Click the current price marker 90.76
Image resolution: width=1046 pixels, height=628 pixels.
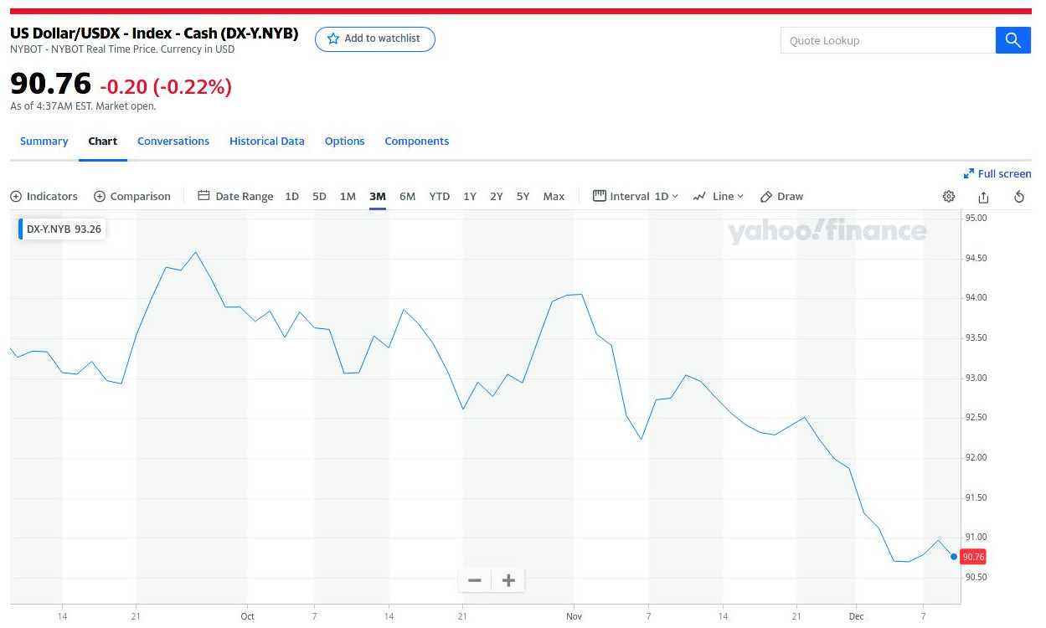pyautogui.click(x=974, y=557)
